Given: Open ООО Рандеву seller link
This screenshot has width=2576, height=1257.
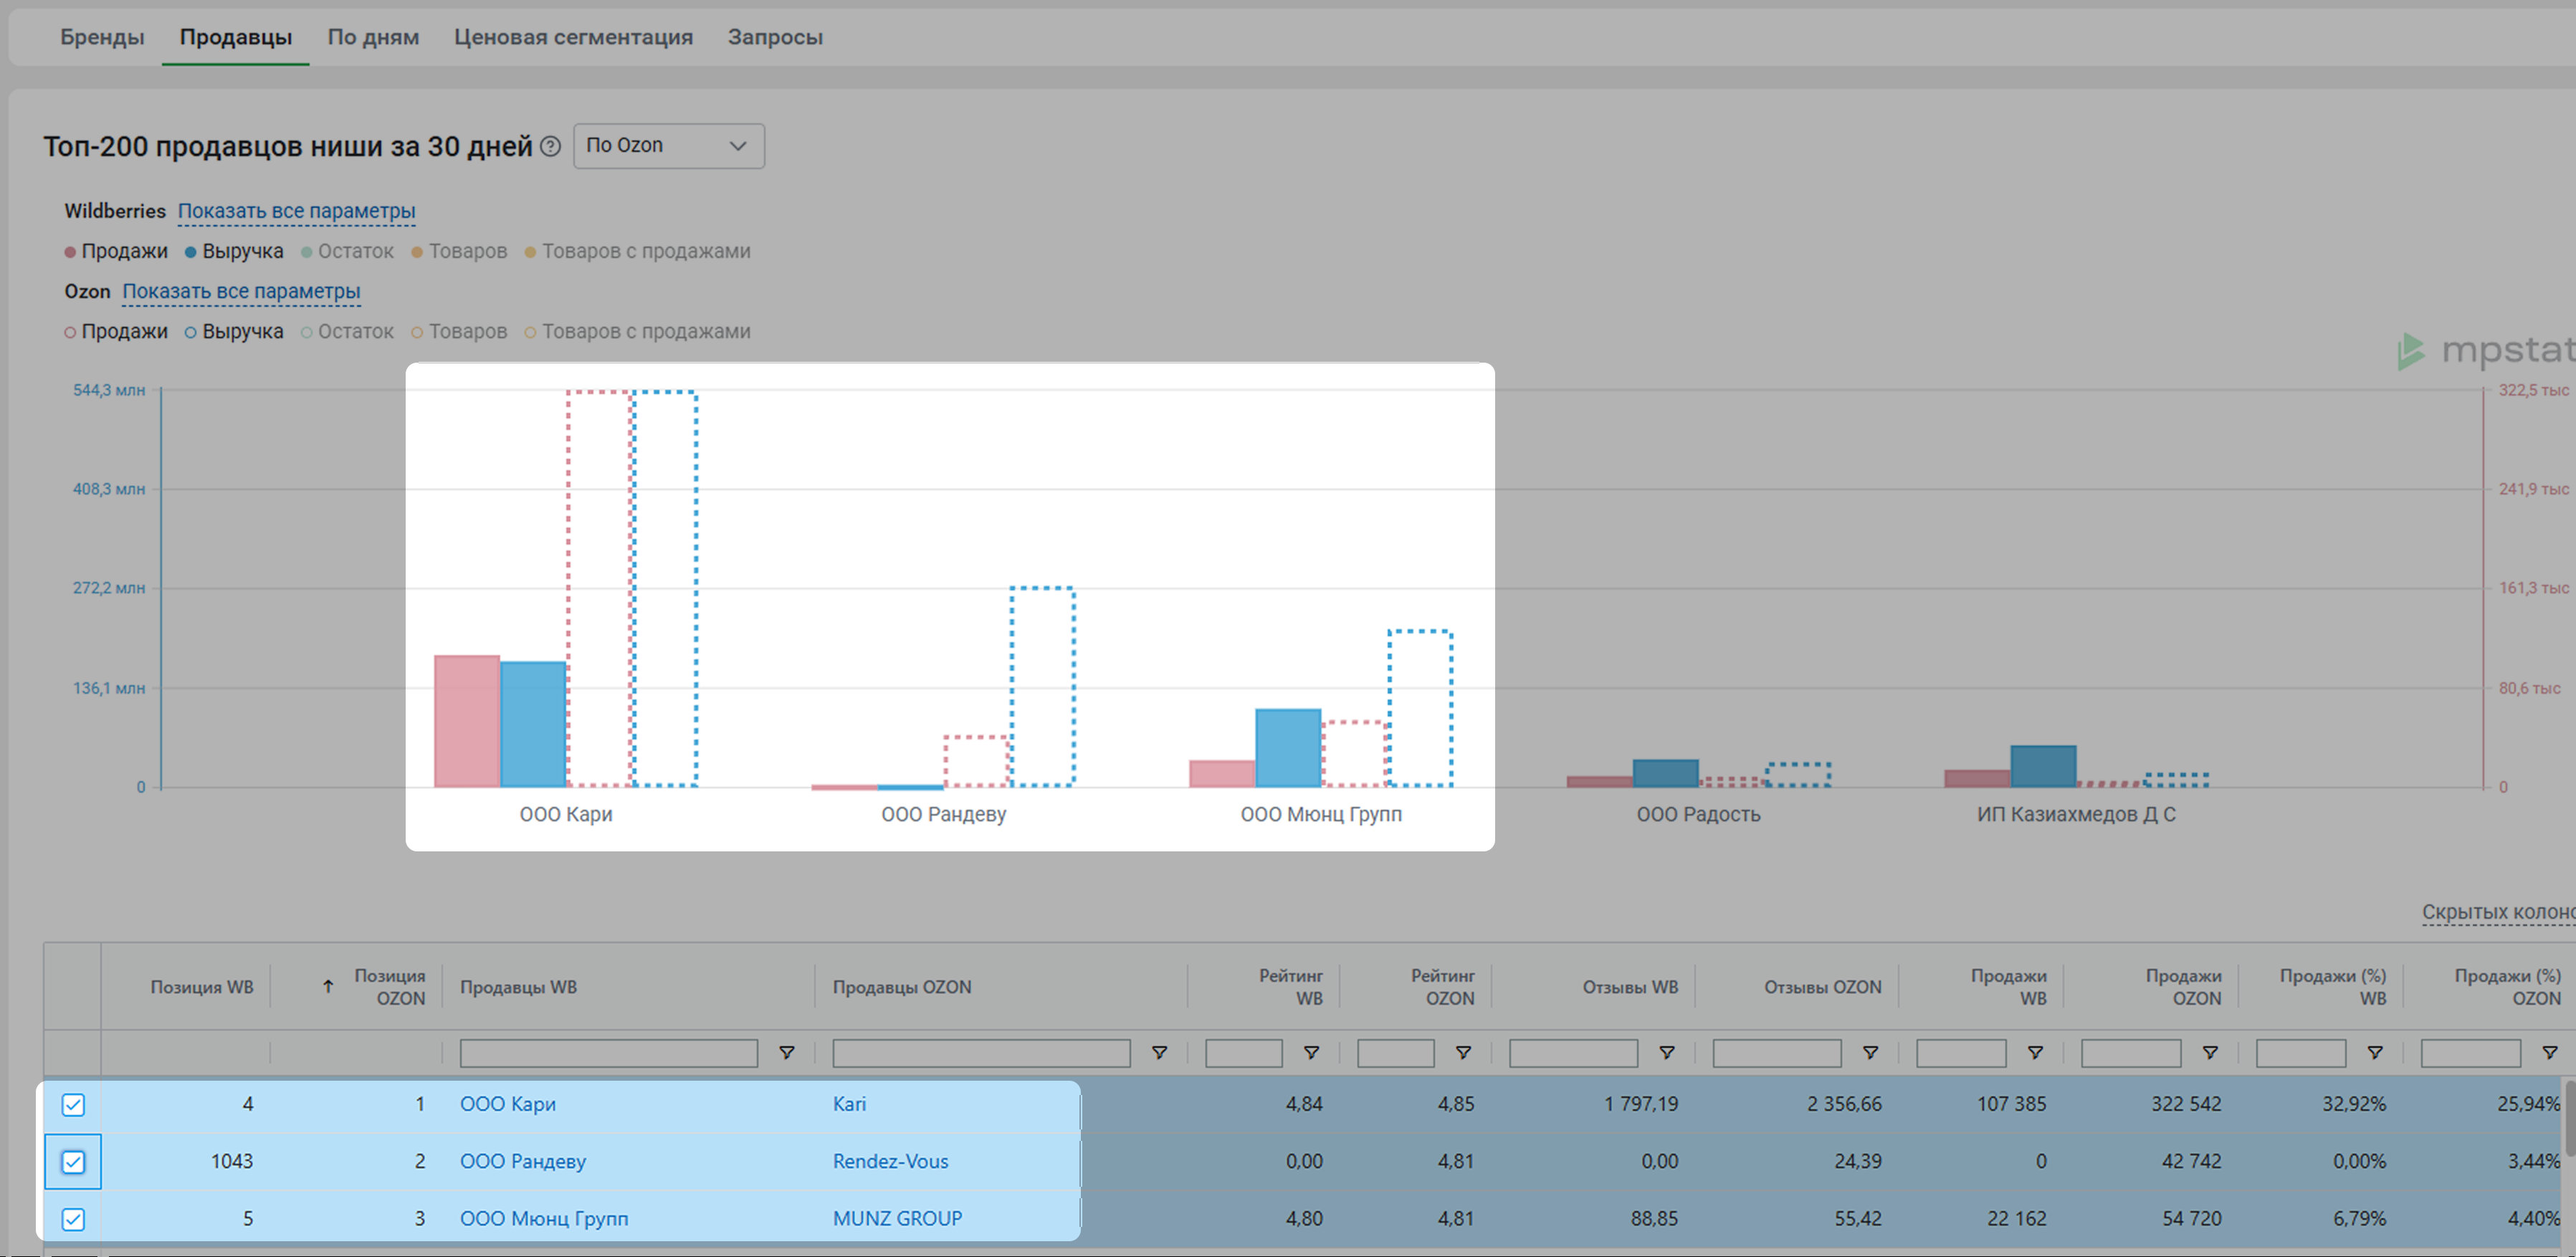Looking at the screenshot, I should click(523, 1161).
